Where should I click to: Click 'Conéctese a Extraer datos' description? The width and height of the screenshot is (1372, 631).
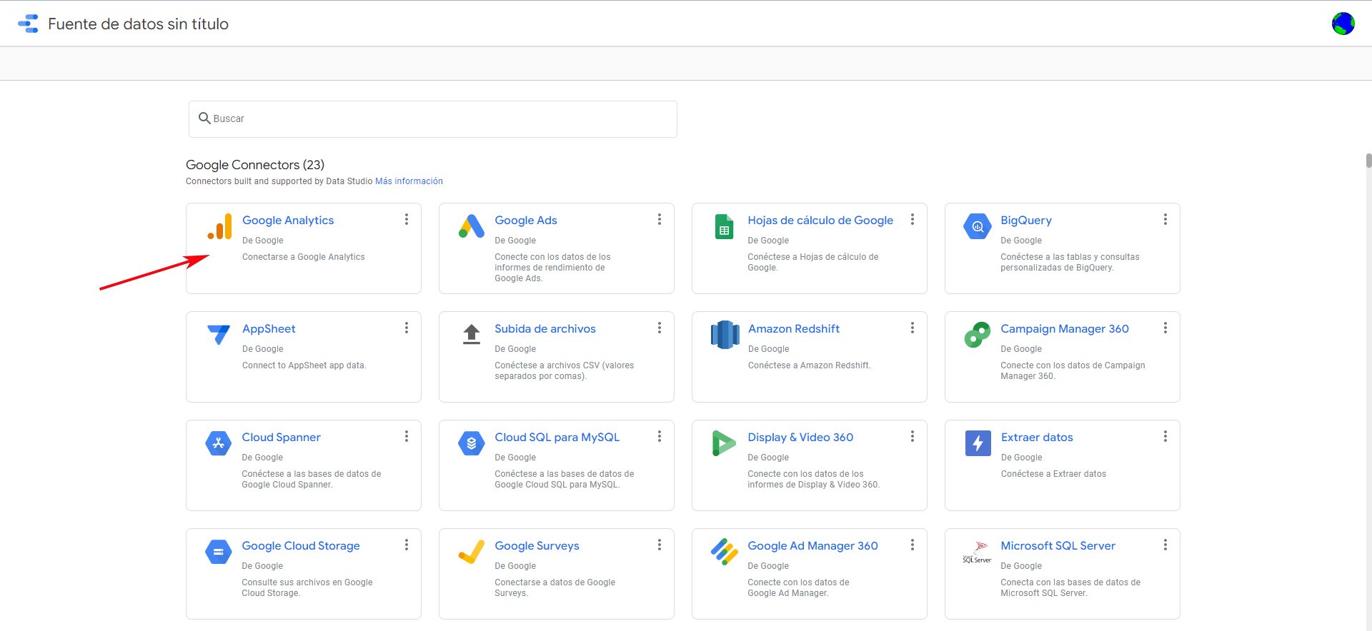pyautogui.click(x=1053, y=474)
